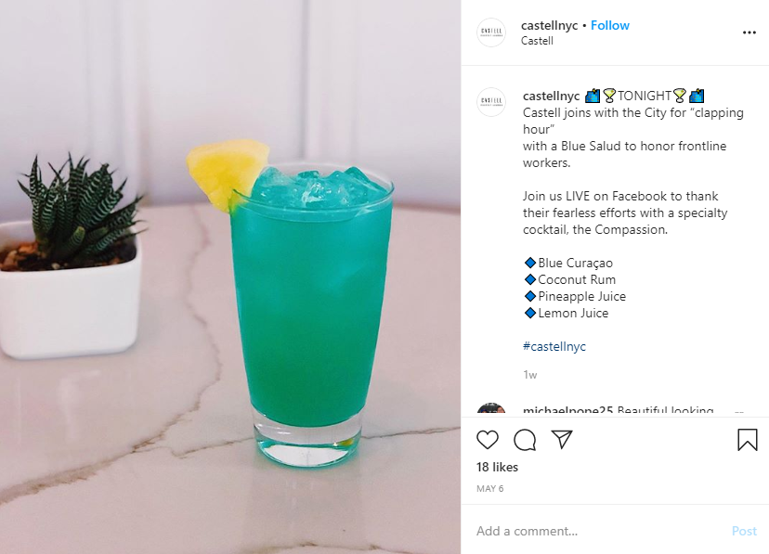
Task: Open the michaelpope25 commenter profile
Action: click(x=567, y=410)
